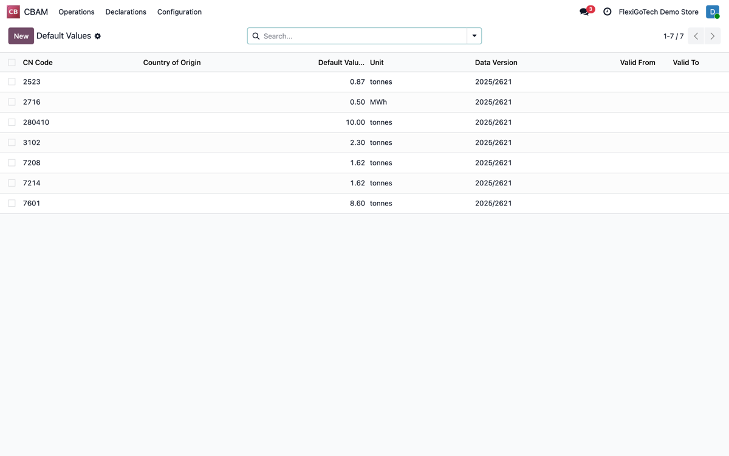Screen dimensions: 729x456
Task: Click the 10.00 default value cell
Action: point(355,122)
